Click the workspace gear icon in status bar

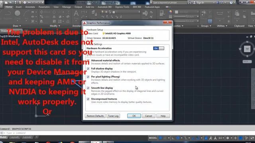228,138
